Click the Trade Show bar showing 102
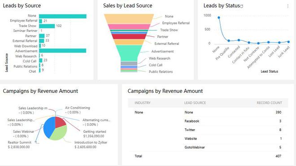The width and height of the screenshot is (296, 166). [x=47, y=26]
